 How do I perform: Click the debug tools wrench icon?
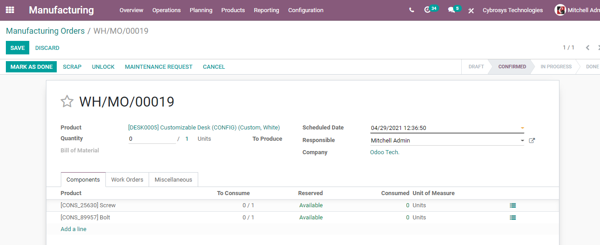471,10
